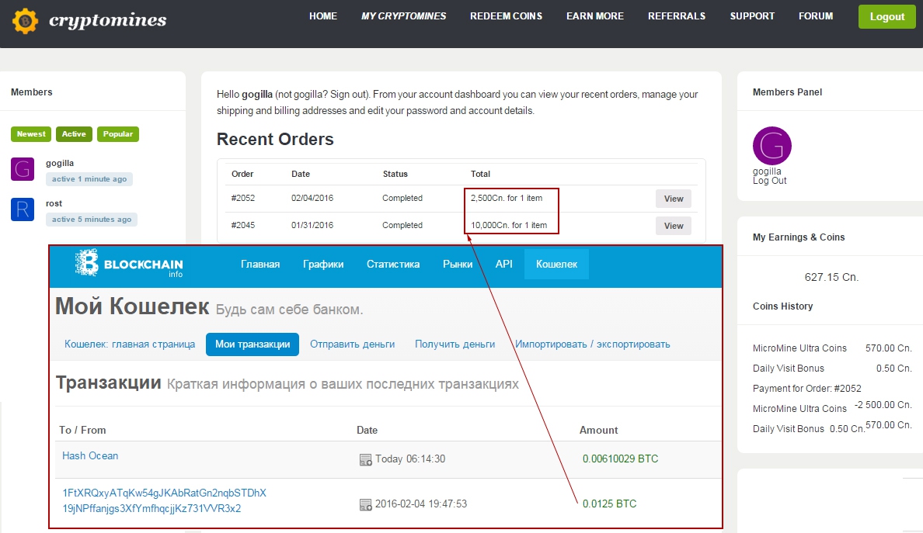This screenshot has height=533, width=923.
Task: Click the cryptomines gear logo icon
Action: click(25, 21)
